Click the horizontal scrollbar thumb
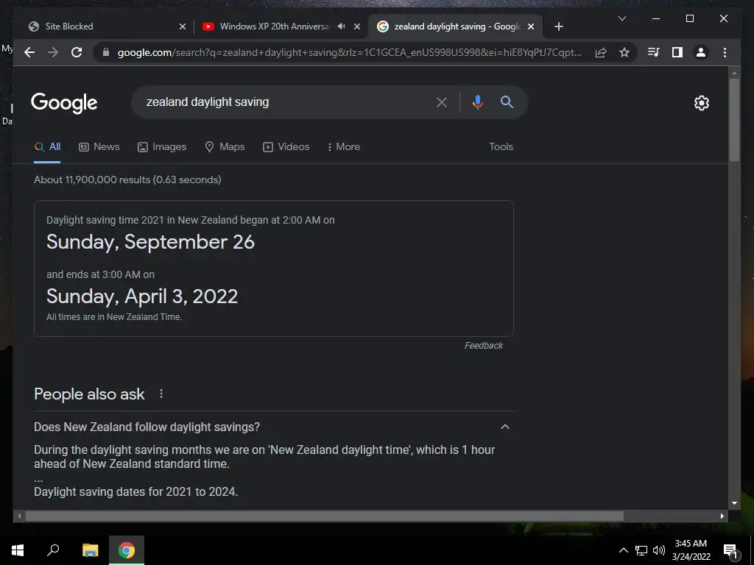This screenshot has width=754, height=565. [x=325, y=516]
